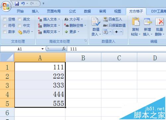166x120 pixels.
Task: Select column A header
Action: click(40, 58)
